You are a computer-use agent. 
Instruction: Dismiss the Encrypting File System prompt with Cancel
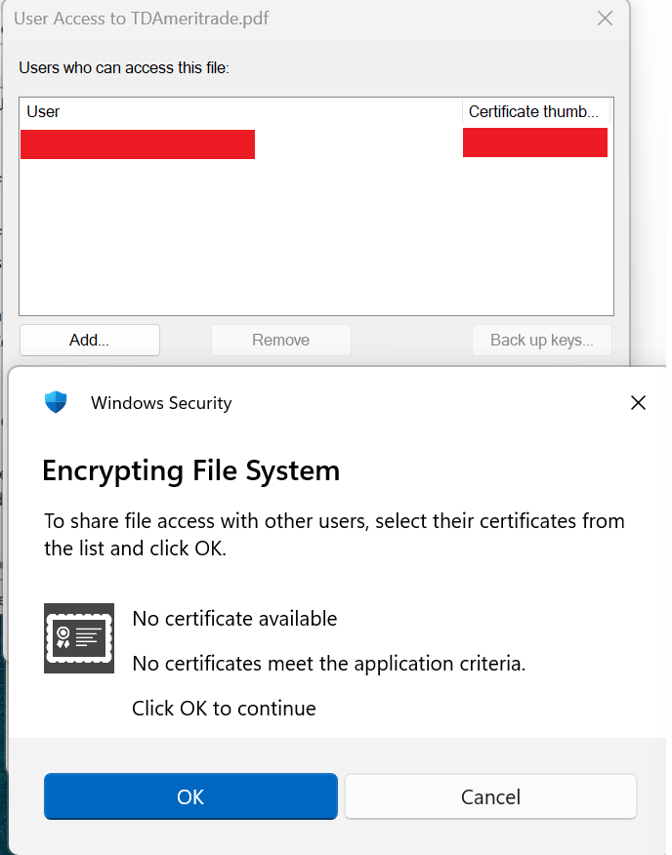point(490,796)
